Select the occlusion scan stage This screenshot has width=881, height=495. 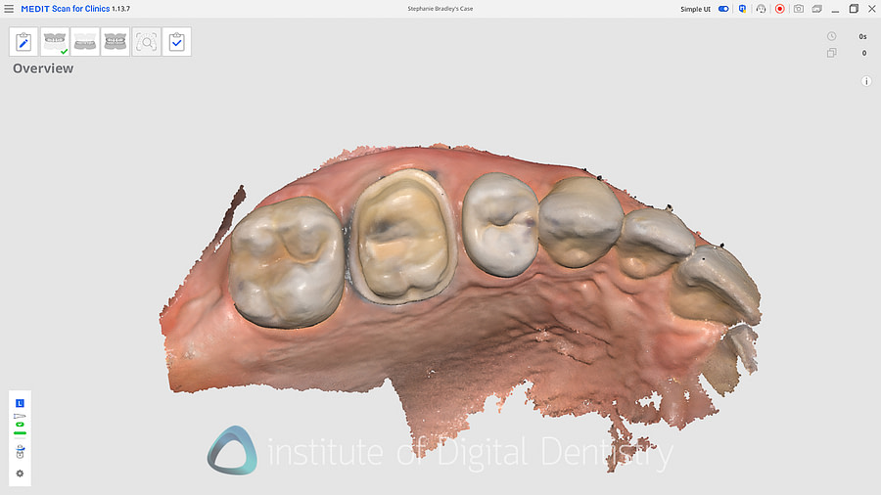point(116,41)
